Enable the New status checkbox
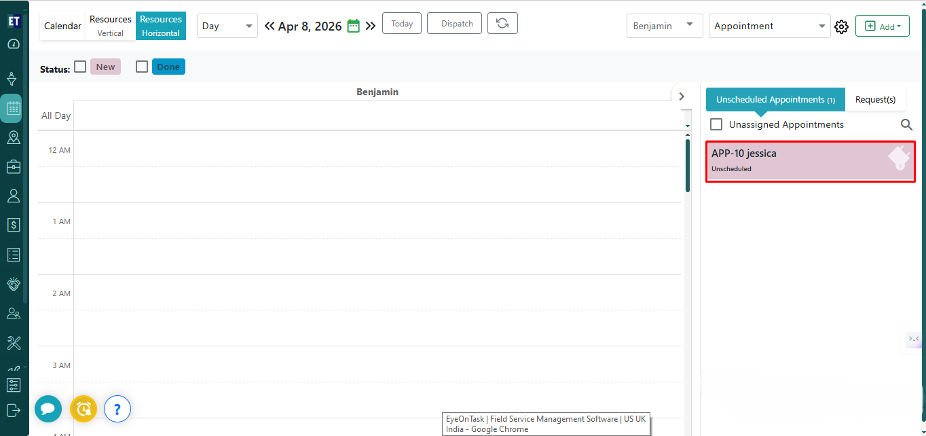 (80, 67)
